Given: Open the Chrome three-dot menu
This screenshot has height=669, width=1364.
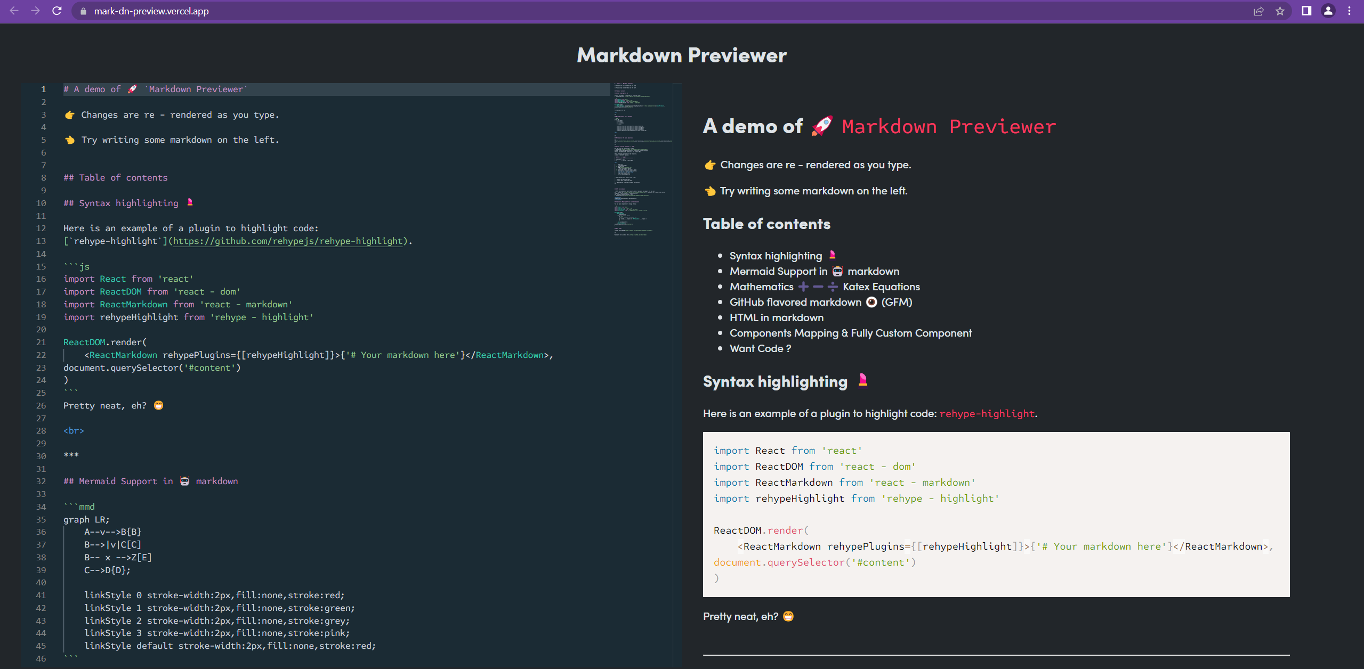Looking at the screenshot, I should 1350,11.
